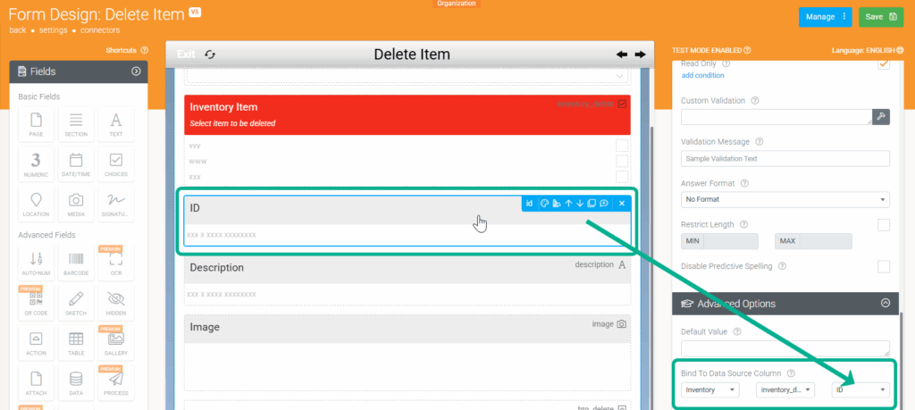Add an Action field
The width and height of the screenshot is (915, 410).
click(36, 344)
